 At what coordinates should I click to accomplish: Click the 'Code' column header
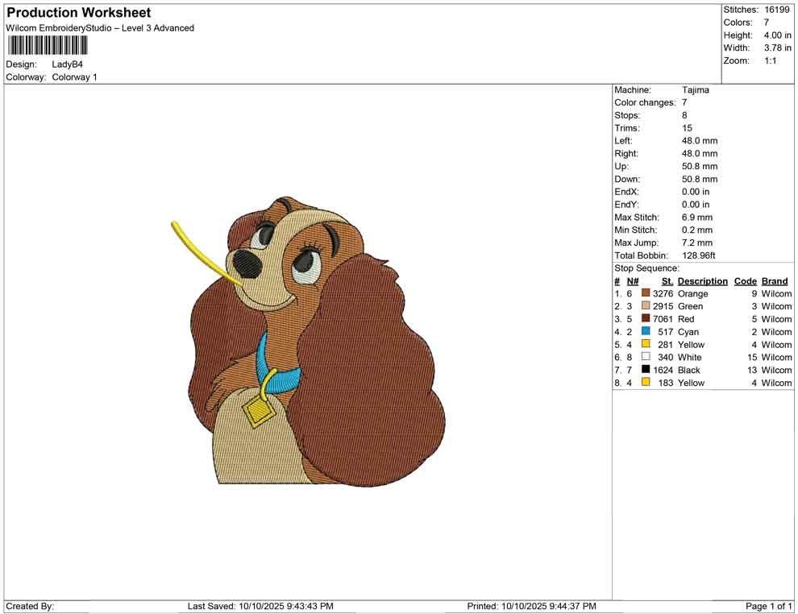coord(746,280)
